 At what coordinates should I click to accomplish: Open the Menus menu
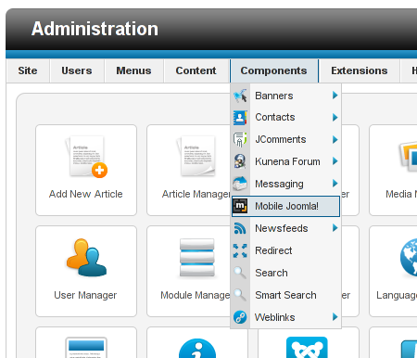[133, 70]
